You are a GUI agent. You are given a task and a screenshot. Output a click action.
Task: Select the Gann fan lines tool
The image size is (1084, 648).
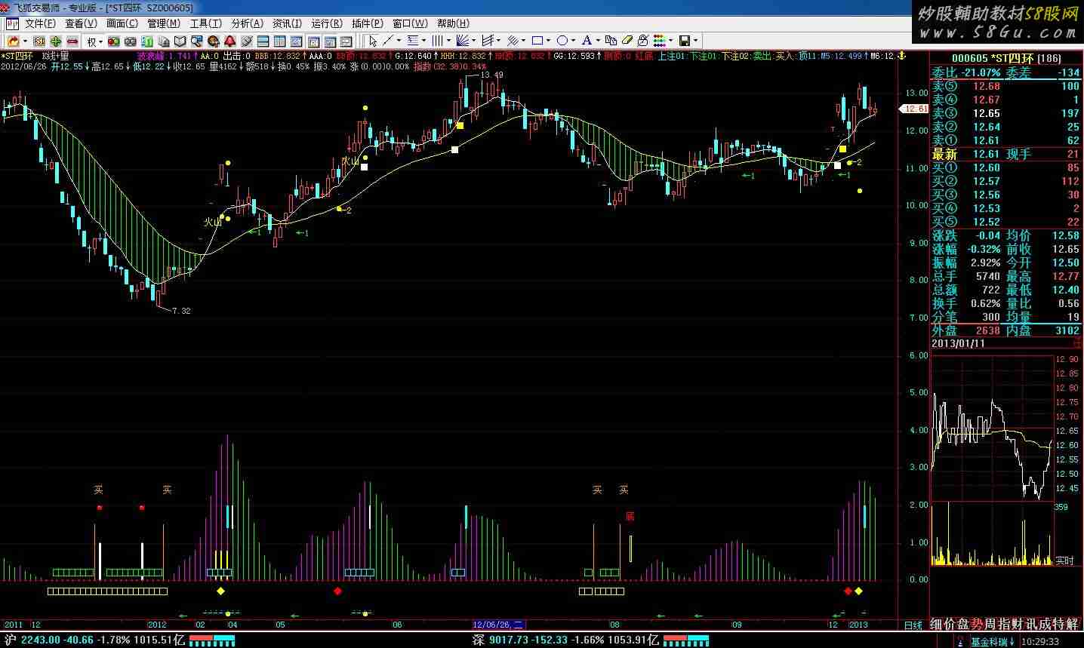462,41
